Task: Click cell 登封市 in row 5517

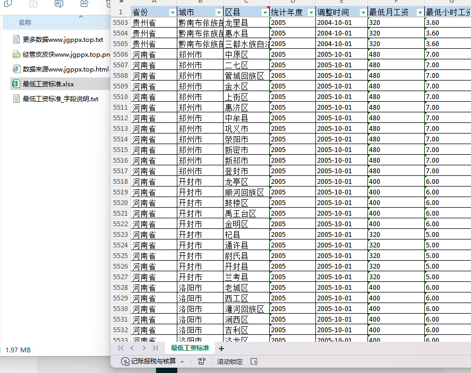Action: tap(246, 171)
